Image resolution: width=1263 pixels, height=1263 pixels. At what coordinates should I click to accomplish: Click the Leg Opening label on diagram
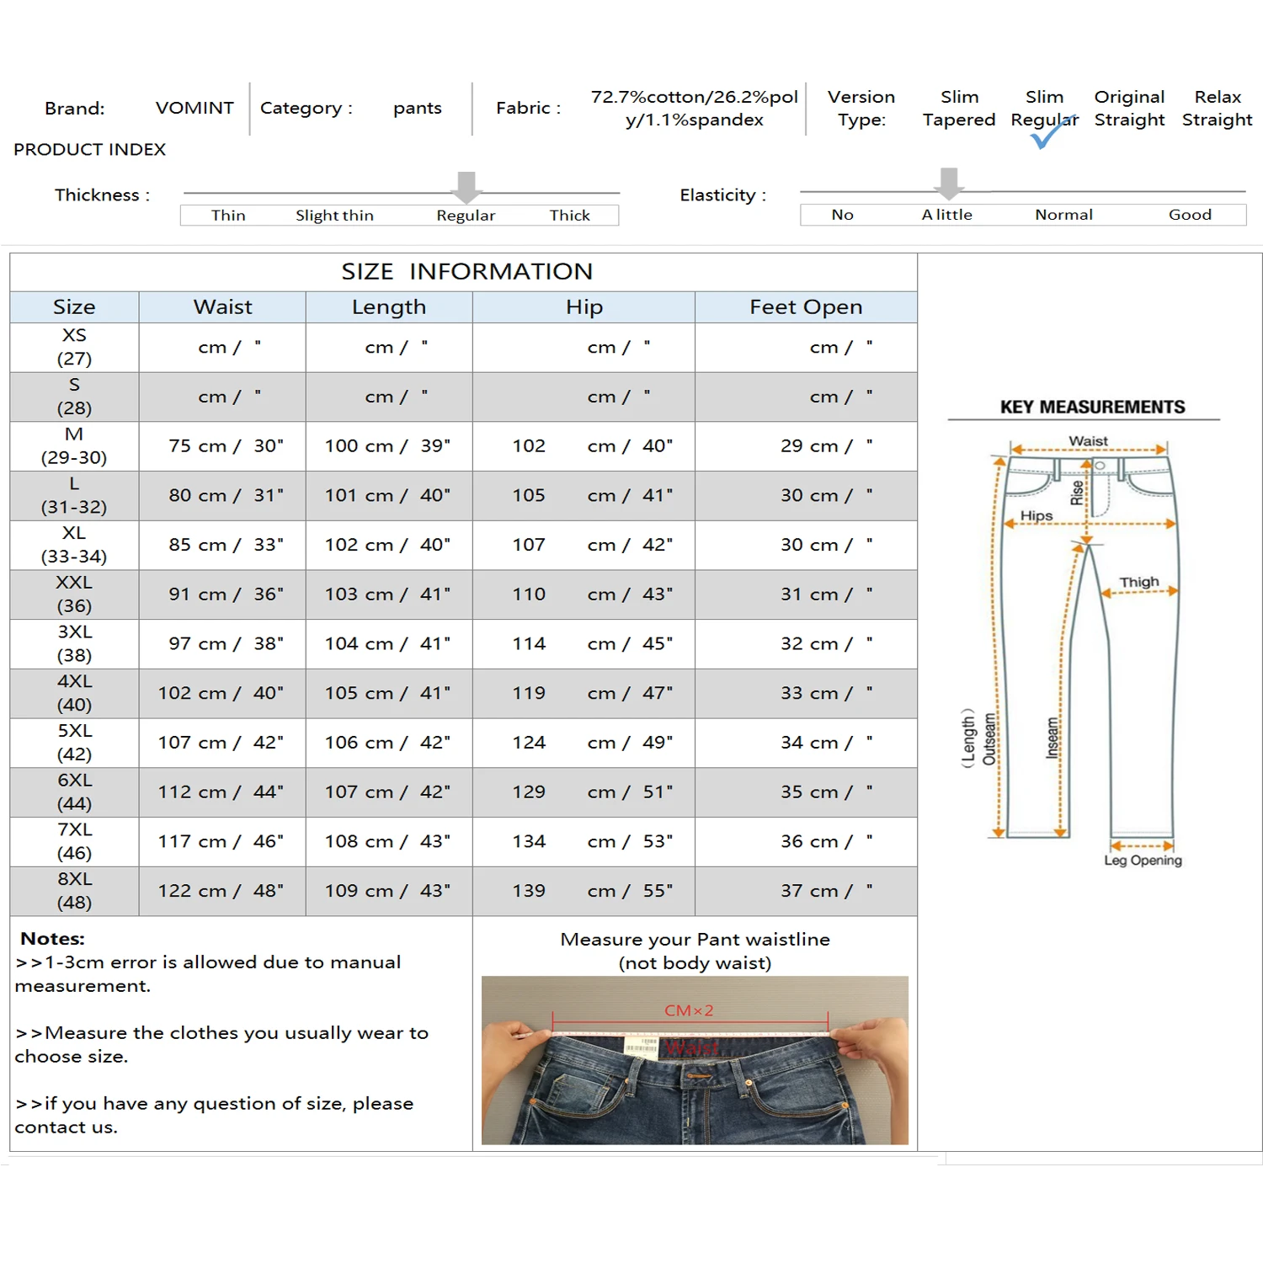1143,861
